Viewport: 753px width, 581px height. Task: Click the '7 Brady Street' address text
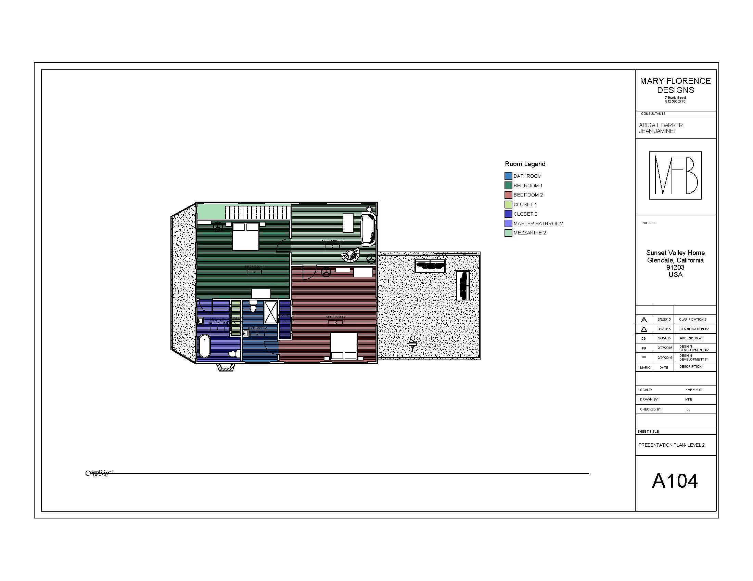pos(675,98)
